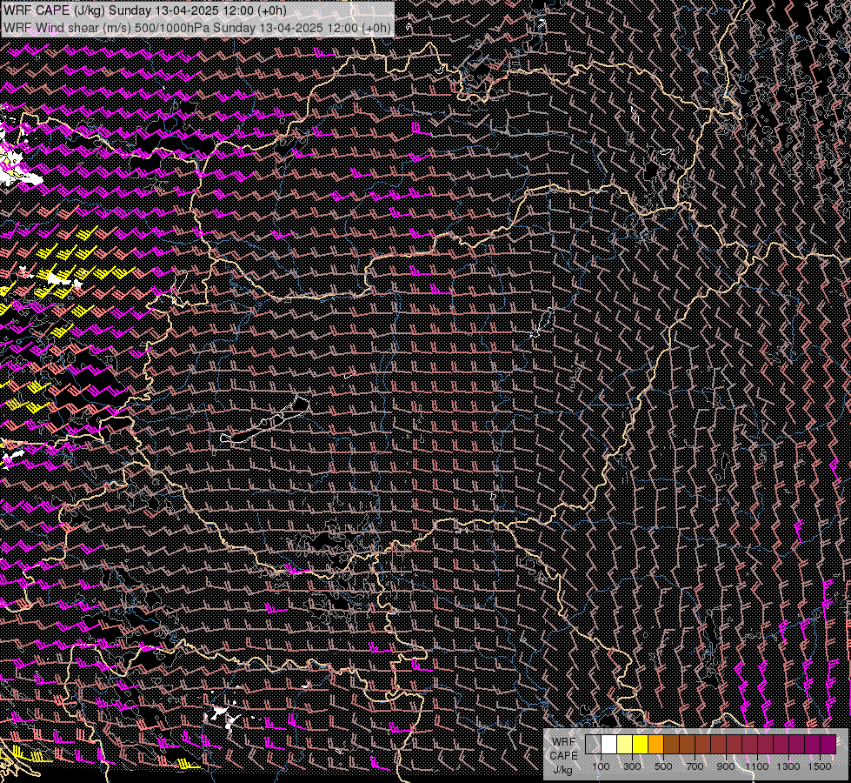Click the rightmost purple CAPE legend swatch

(x=828, y=744)
